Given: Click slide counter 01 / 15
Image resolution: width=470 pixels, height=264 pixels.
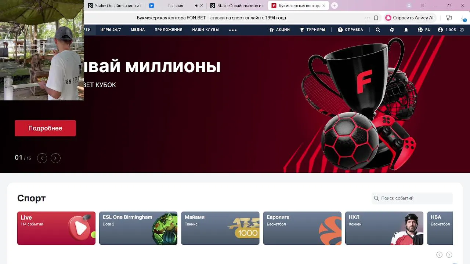Looking at the screenshot, I should point(23,158).
